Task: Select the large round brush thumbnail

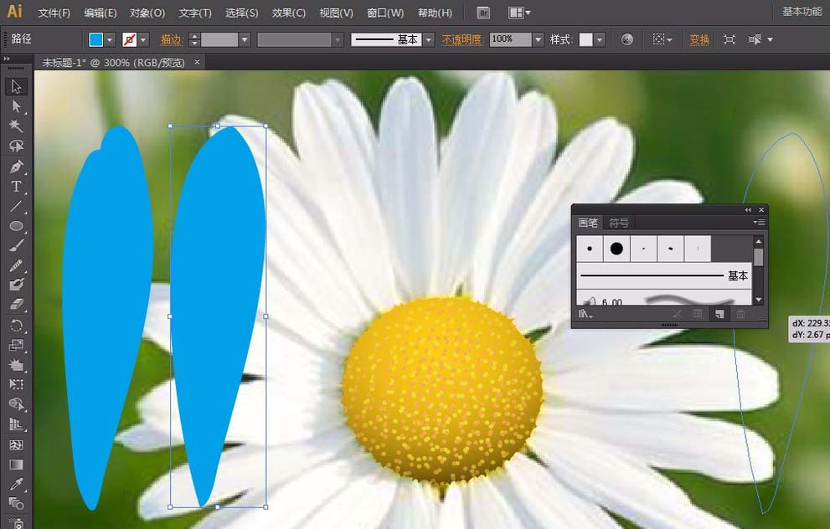Action: tap(616, 249)
